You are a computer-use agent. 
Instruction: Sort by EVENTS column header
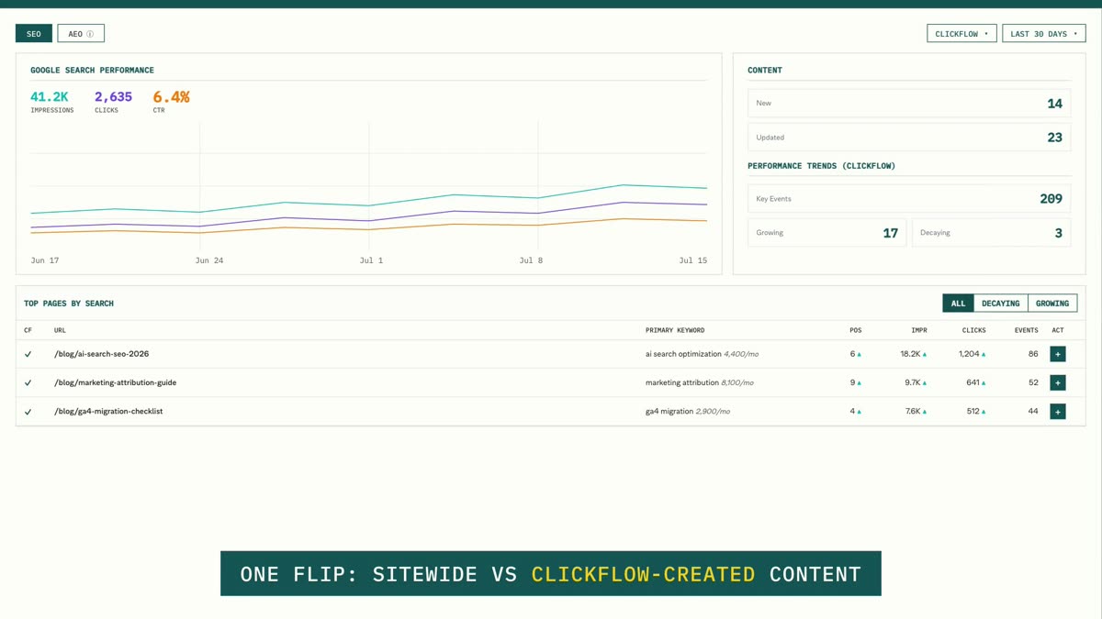(x=1026, y=330)
